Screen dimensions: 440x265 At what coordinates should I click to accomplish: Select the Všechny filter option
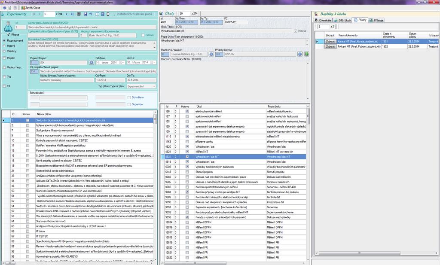4,51
